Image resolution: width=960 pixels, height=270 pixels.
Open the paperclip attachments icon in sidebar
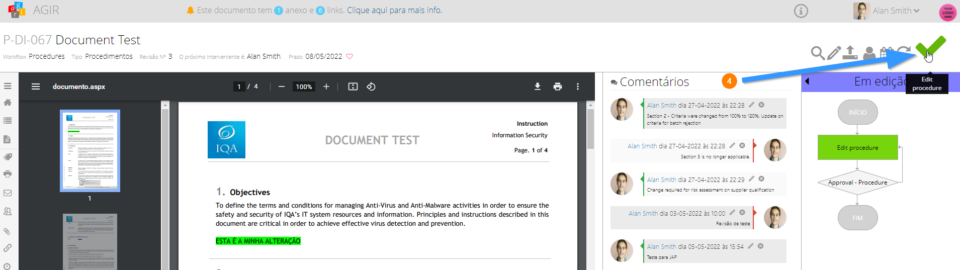7,231
